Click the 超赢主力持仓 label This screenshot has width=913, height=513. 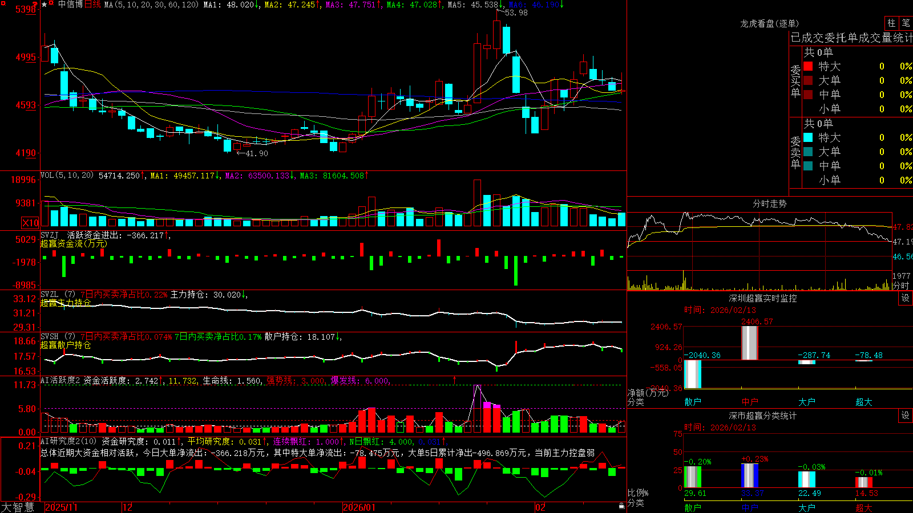[66, 303]
